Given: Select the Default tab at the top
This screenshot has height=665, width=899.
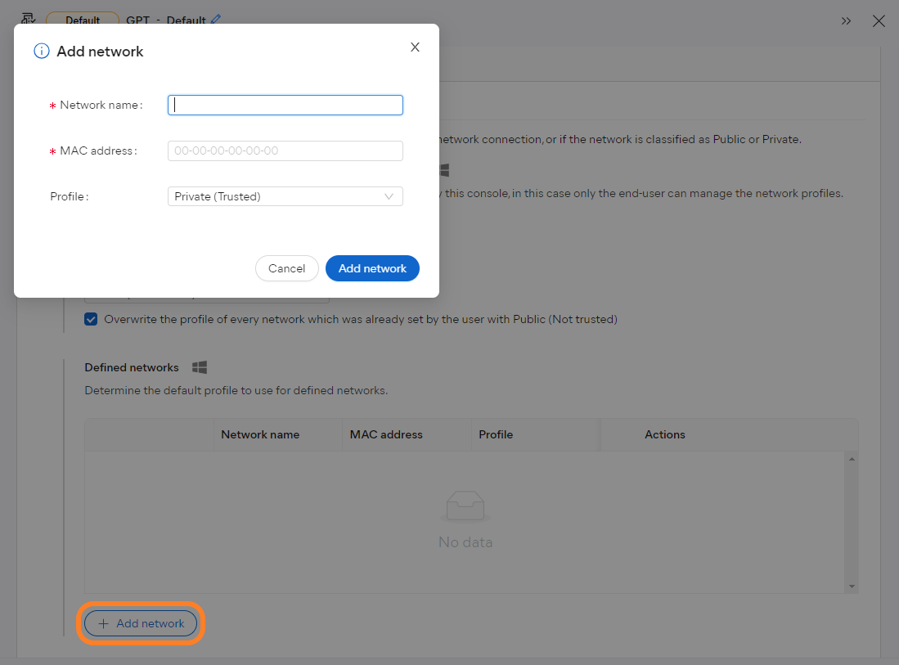Looking at the screenshot, I should coord(82,20).
